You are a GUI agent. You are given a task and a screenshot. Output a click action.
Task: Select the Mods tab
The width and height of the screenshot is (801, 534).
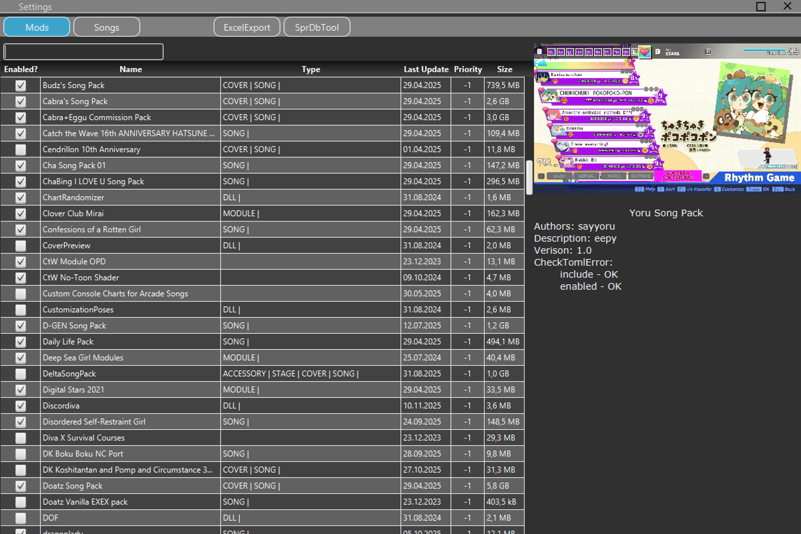click(37, 27)
